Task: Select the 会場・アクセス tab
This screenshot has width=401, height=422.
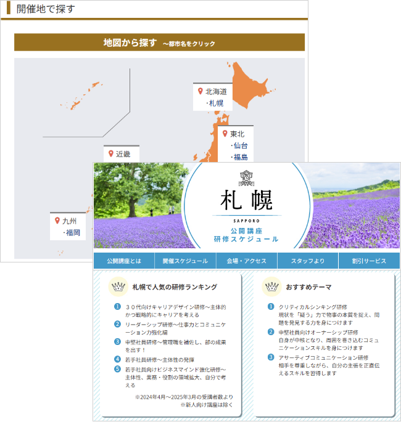Action: pos(246,261)
